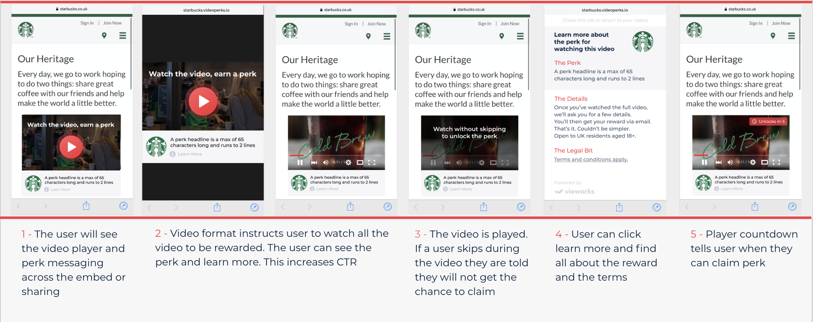Click Learn More on the third phone screen
Image resolution: width=813 pixels, height=322 pixels.
[x=327, y=189]
